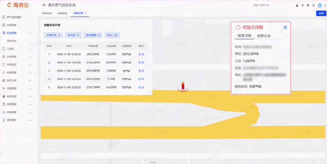Click the 3196.62PPB cell in the table

[x=93, y=63]
